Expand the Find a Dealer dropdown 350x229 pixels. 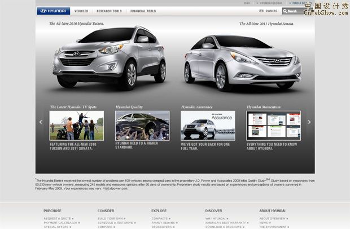pyautogui.click(x=300, y=3)
